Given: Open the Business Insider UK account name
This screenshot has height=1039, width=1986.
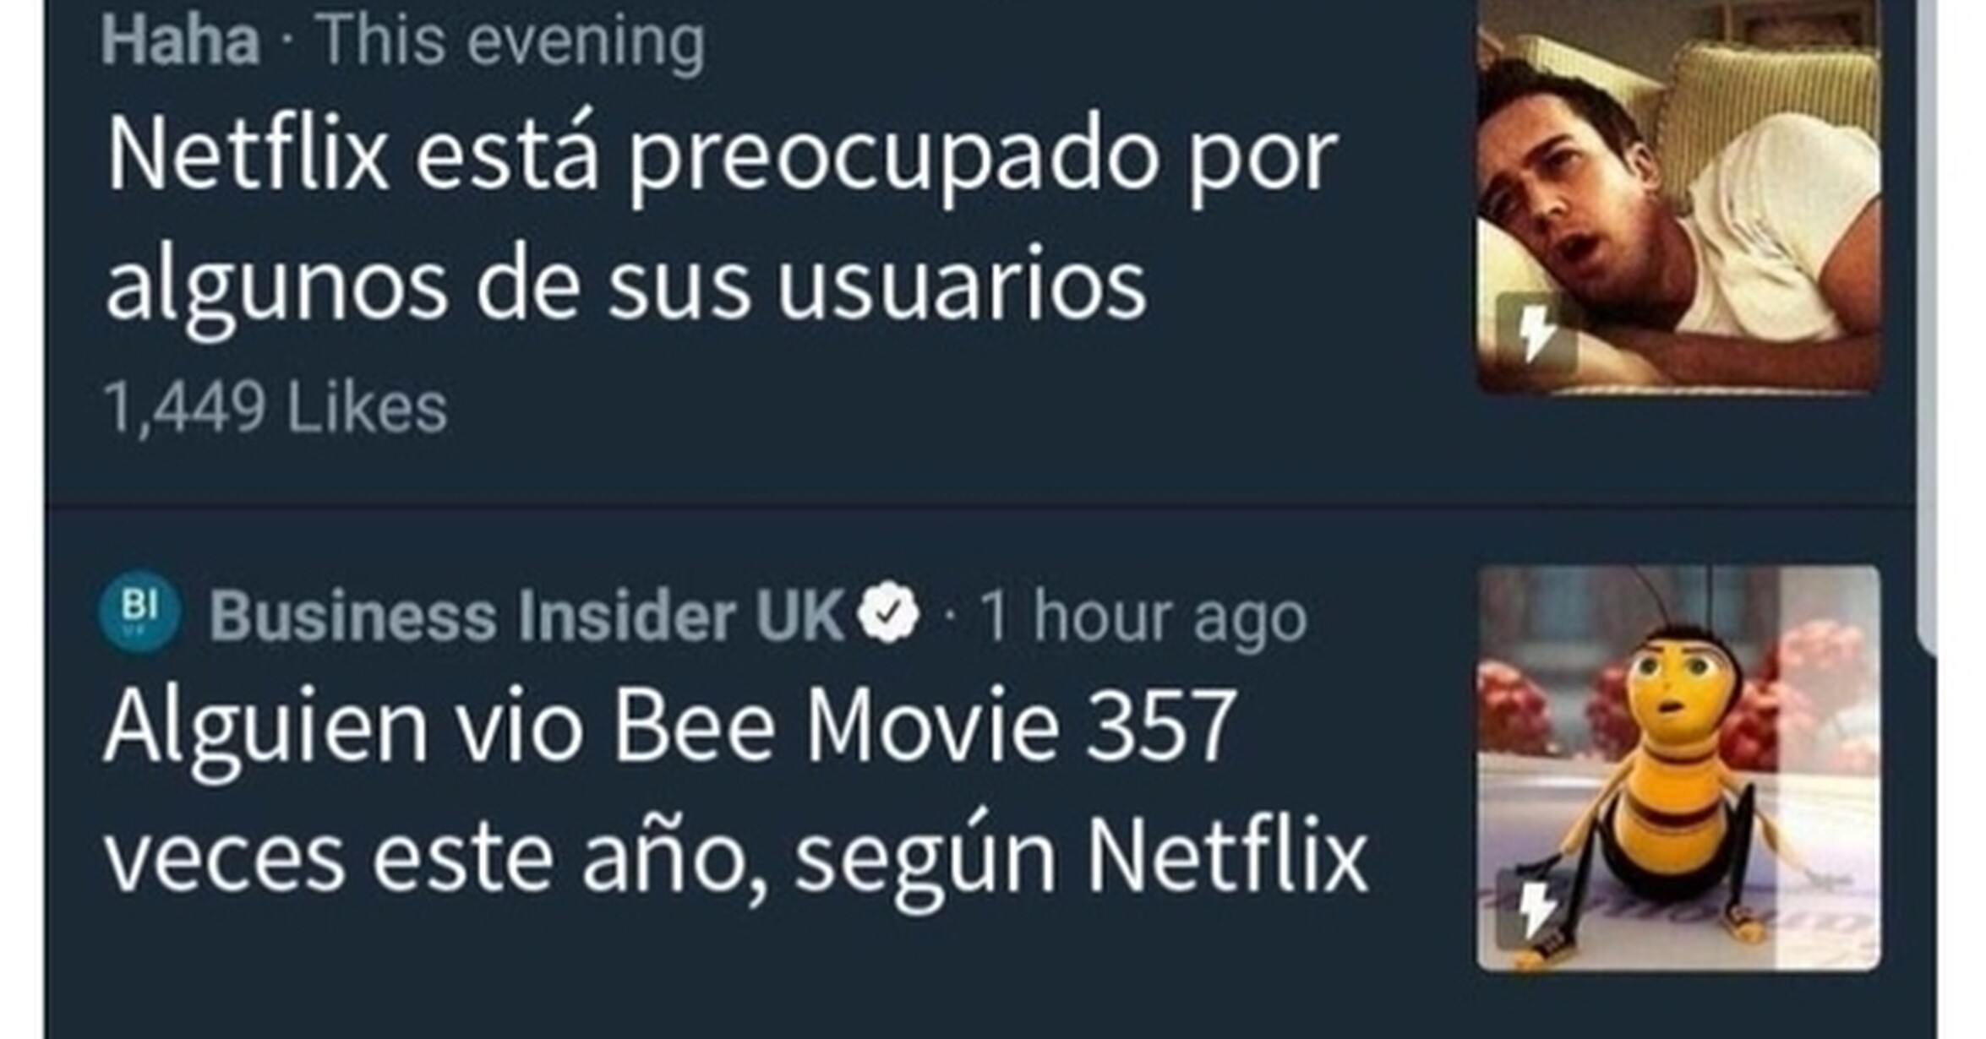Looking at the screenshot, I should [527, 616].
